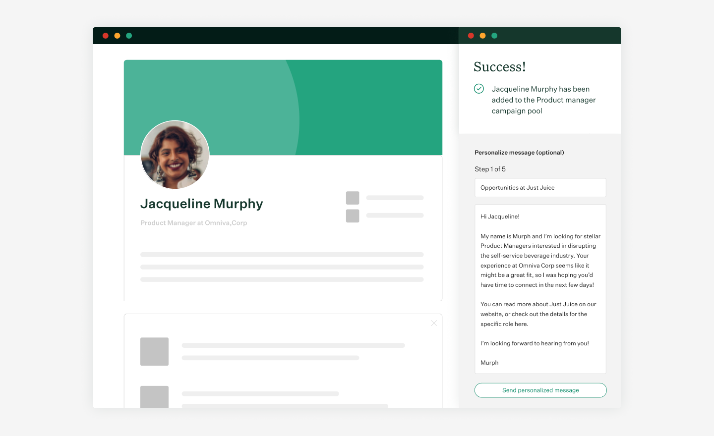Click the Product manager campaign pool confirmation message
The image size is (714, 436).
[x=543, y=100]
